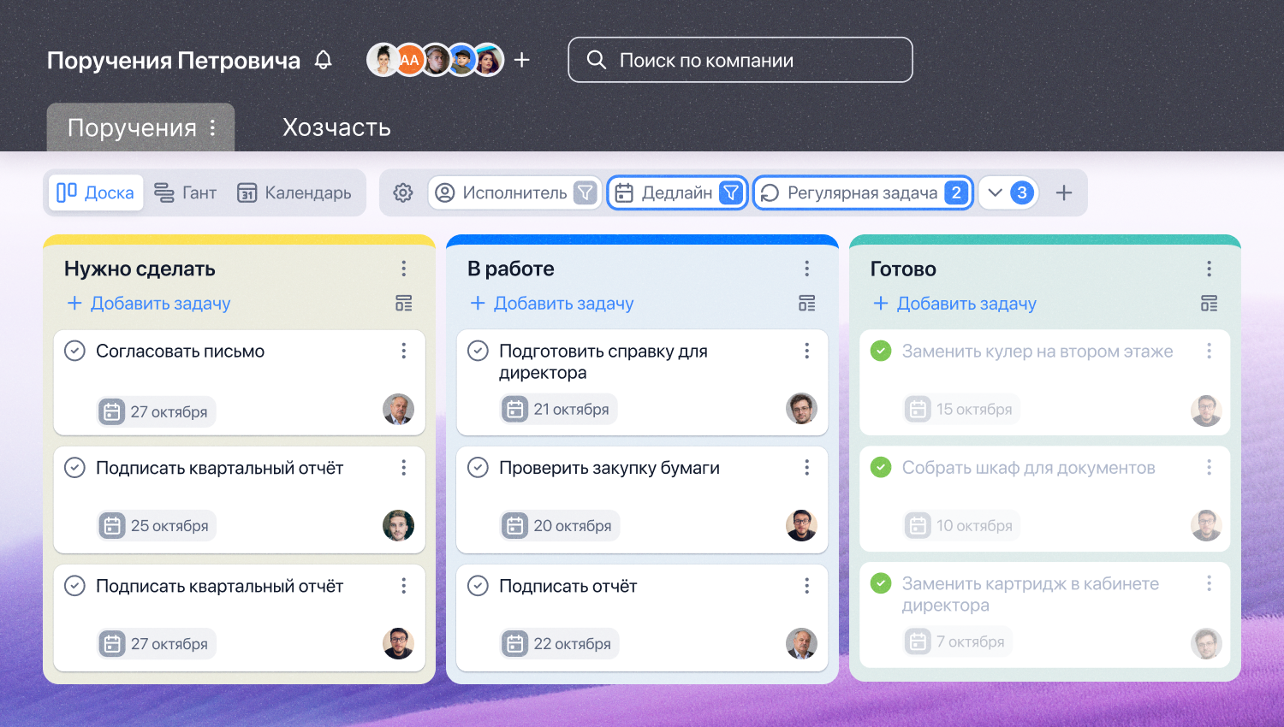
Task: Click orange AA member avatar in header
Action: (x=410, y=60)
